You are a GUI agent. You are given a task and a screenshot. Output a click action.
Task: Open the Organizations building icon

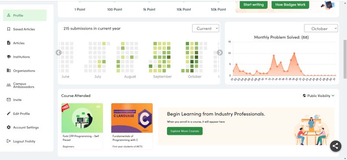tap(9, 71)
